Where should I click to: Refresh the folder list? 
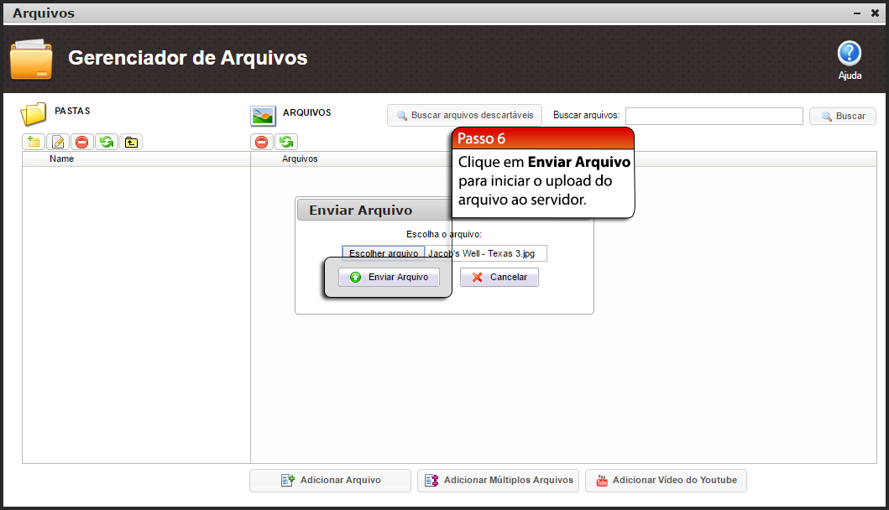[x=106, y=142]
